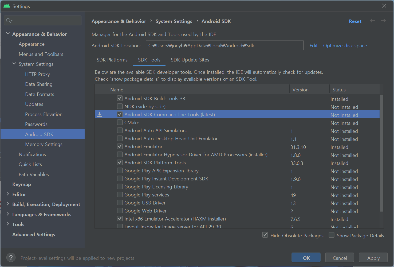The image size is (394, 267).
Task: Expand the Editor settings section
Action: [8, 194]
